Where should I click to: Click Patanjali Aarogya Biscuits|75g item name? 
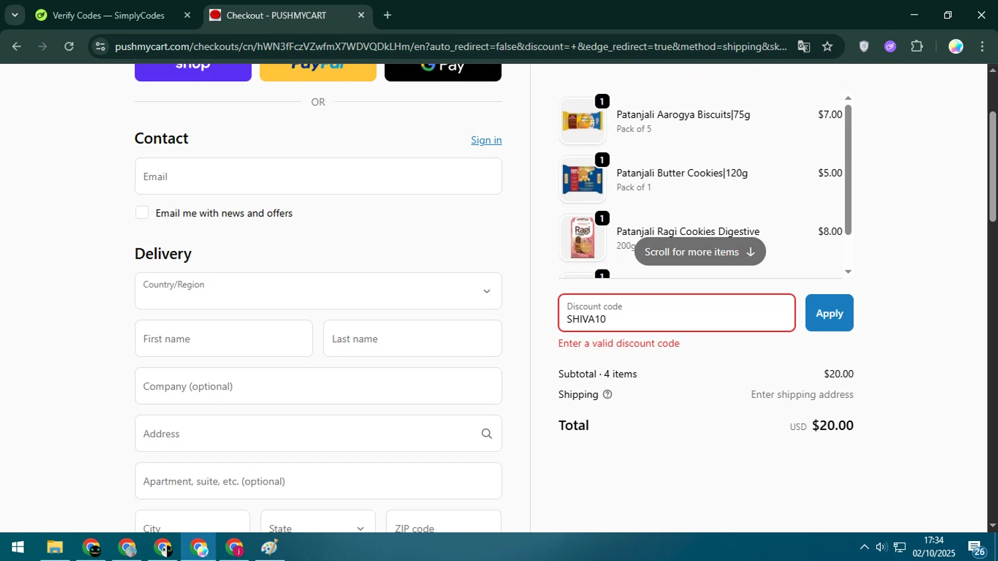683,114
